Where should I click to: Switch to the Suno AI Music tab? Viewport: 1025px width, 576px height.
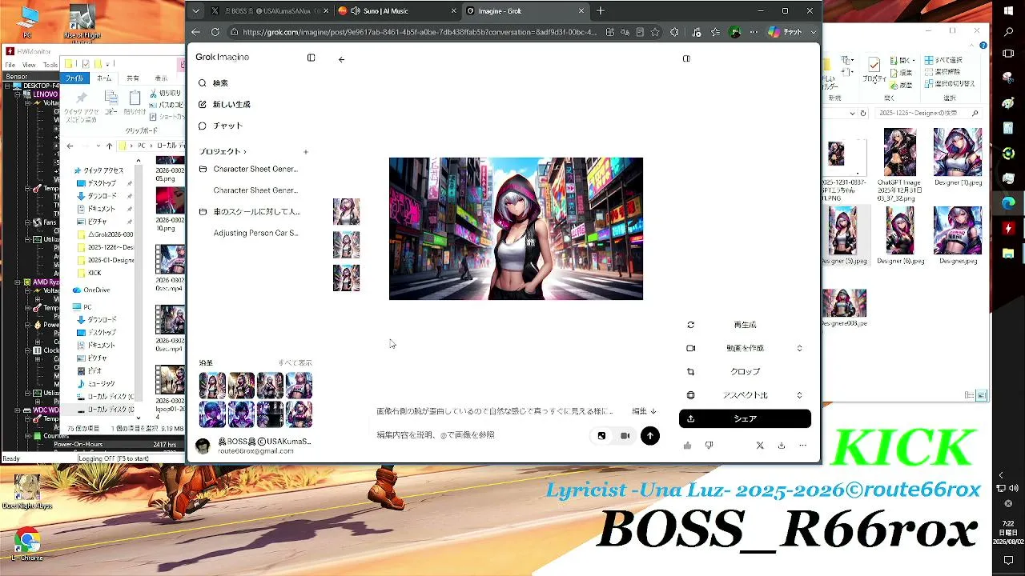click(396, 11)
